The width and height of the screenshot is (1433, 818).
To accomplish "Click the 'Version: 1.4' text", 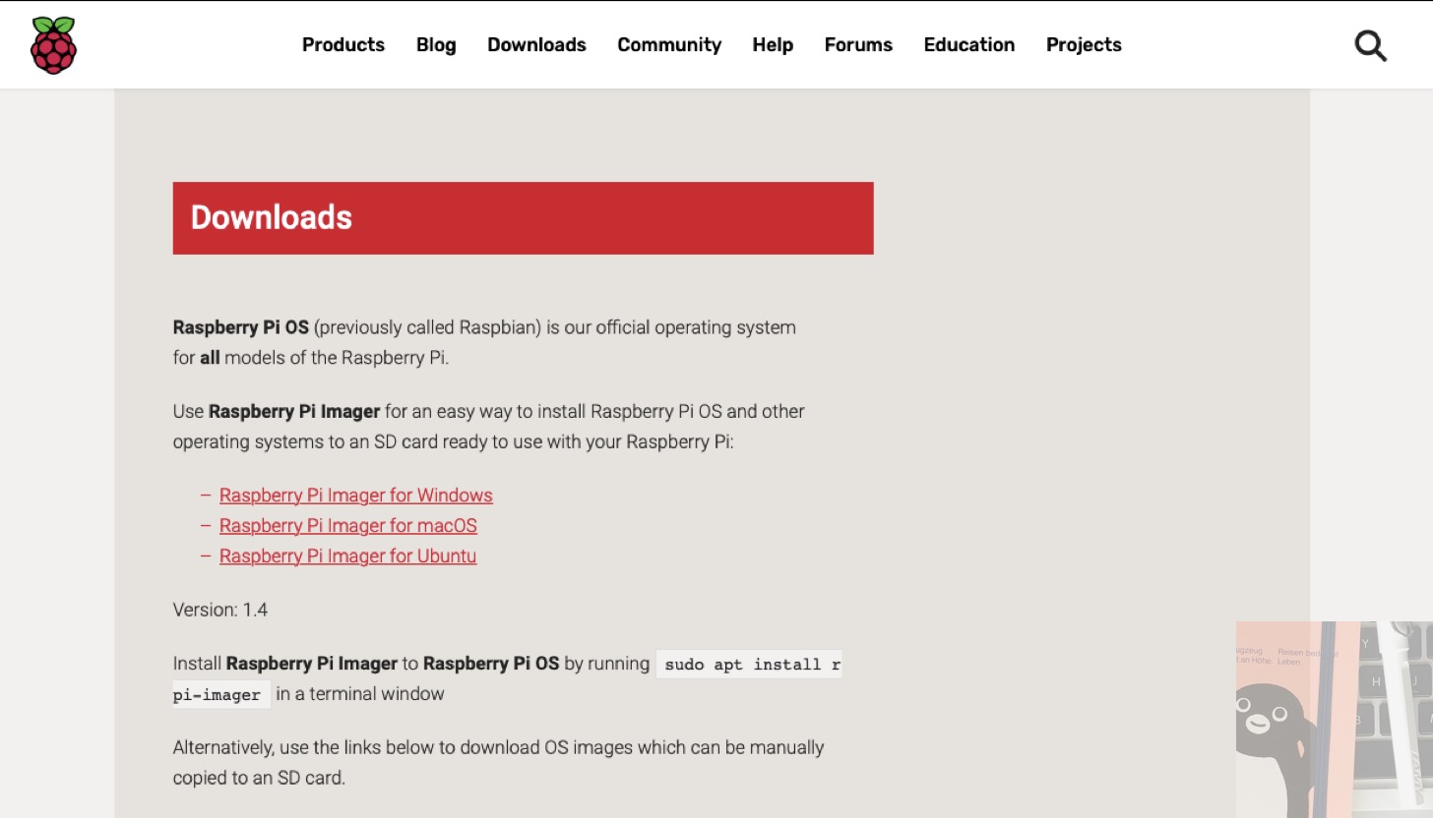I will pyautogui.click(x=220, y=610).
